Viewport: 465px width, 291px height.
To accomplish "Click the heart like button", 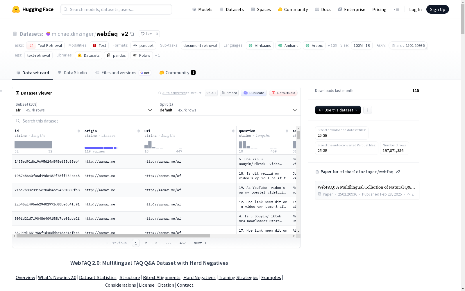I will (146, 34).
